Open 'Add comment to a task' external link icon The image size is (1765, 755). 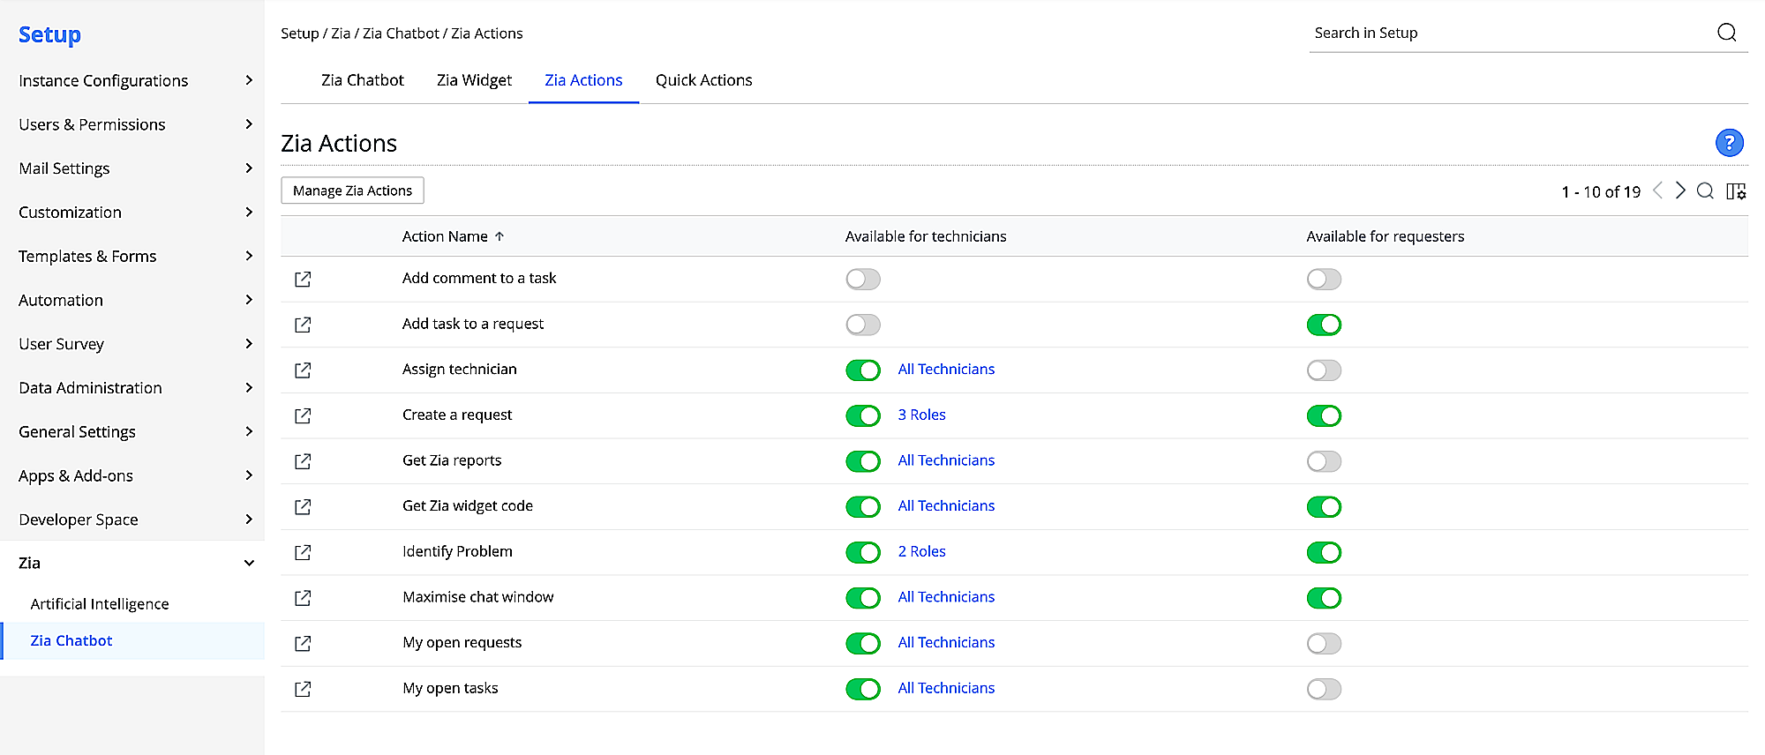[x=303, y=280]
